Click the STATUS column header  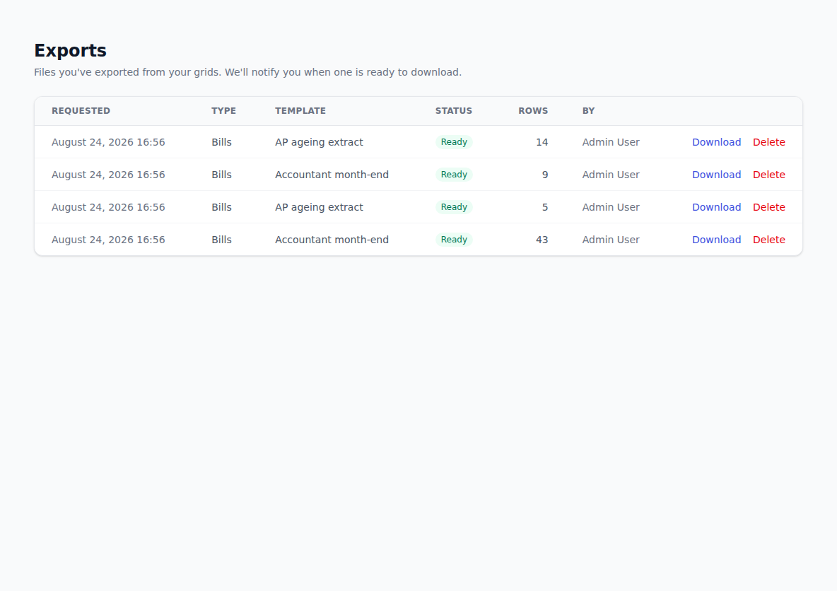(454, 111)
